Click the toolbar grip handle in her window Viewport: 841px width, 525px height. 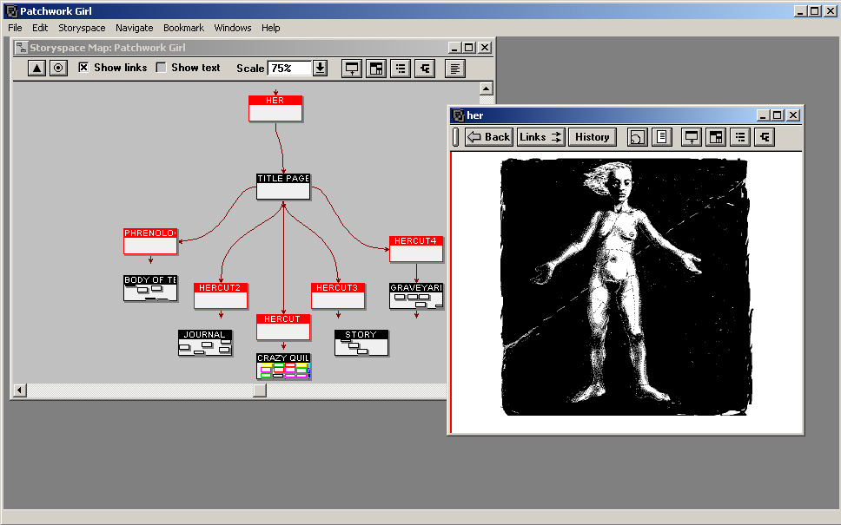pos(456,137)
